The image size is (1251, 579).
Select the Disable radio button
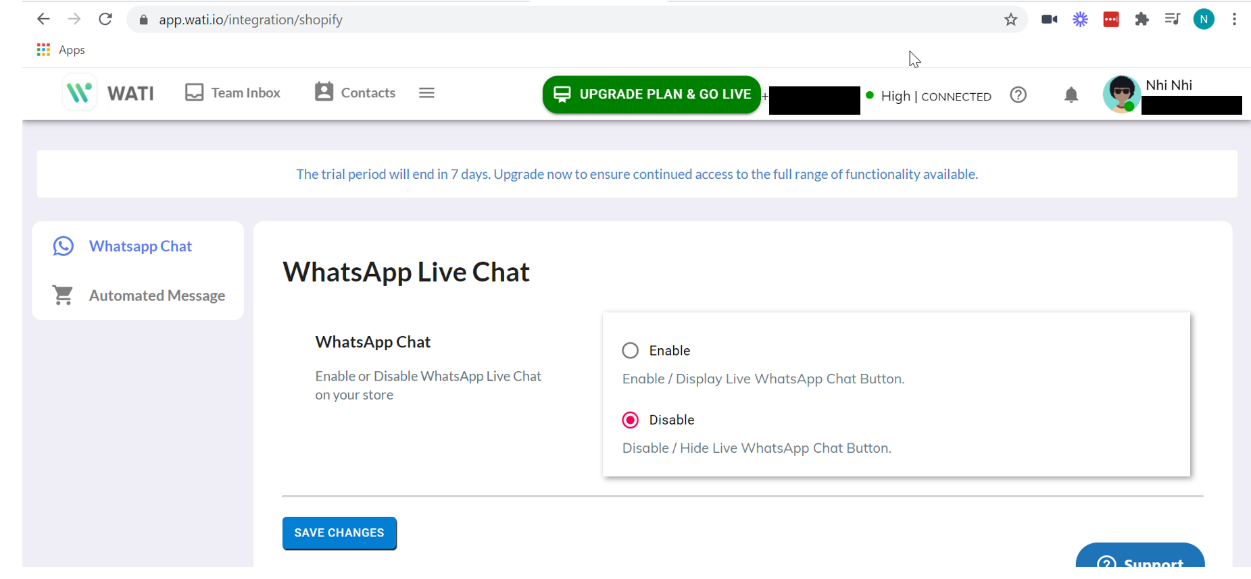point(630,420)
